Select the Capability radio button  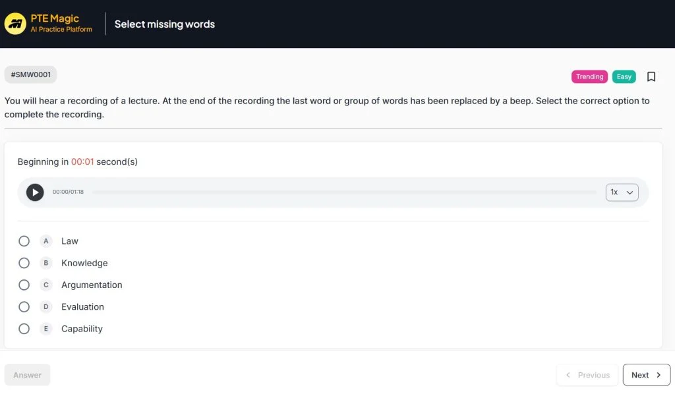pyautogui.click(x=24, y=329)
